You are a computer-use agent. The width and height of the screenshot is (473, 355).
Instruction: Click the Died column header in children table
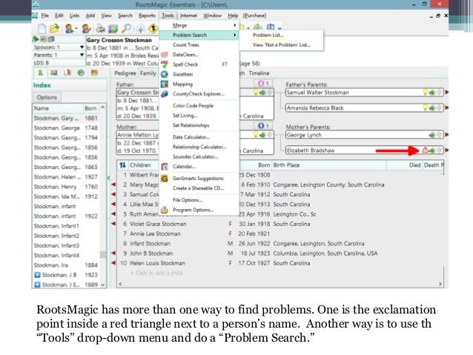coord(414,165)
